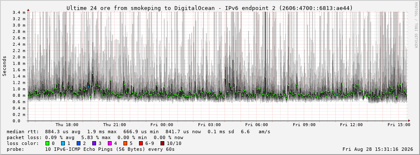Click the Thu 18:00 time axis label
This screenshot has height=155, width=420.
(x=67, y=125)
